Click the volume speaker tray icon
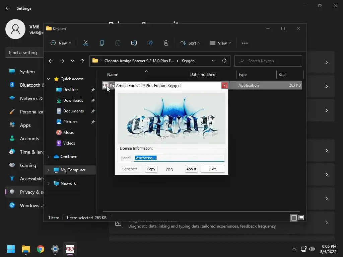 [x=312, y=249]
